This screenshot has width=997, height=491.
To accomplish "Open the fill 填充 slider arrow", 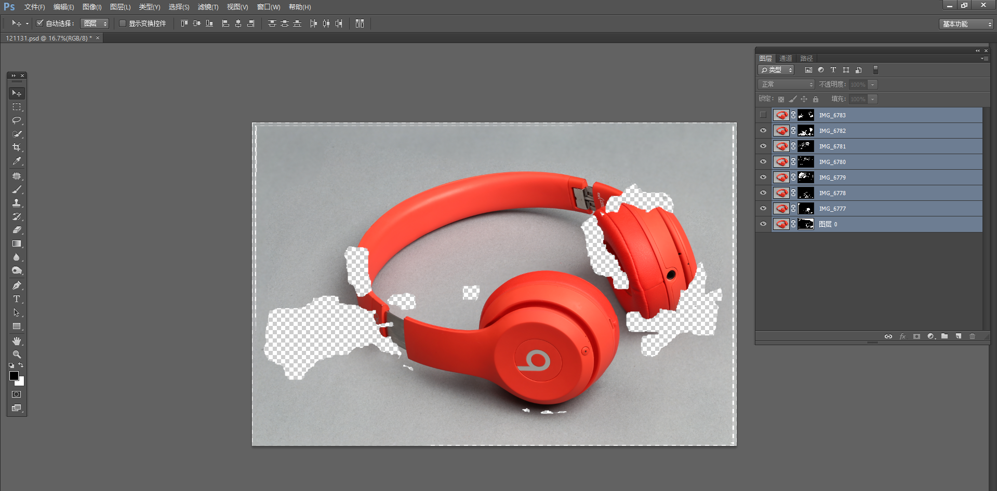I will click(873, 99).
